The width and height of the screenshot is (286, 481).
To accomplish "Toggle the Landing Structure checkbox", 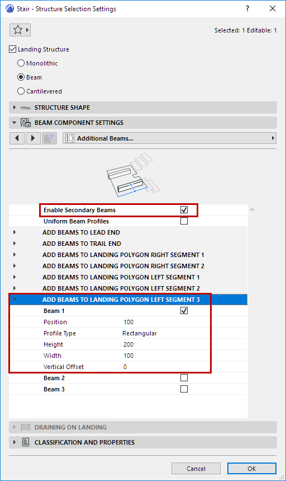I will pos(12,49).
